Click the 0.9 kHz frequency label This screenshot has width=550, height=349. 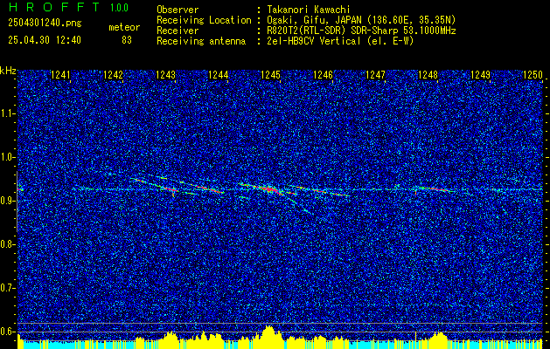(x=7, y=201)
